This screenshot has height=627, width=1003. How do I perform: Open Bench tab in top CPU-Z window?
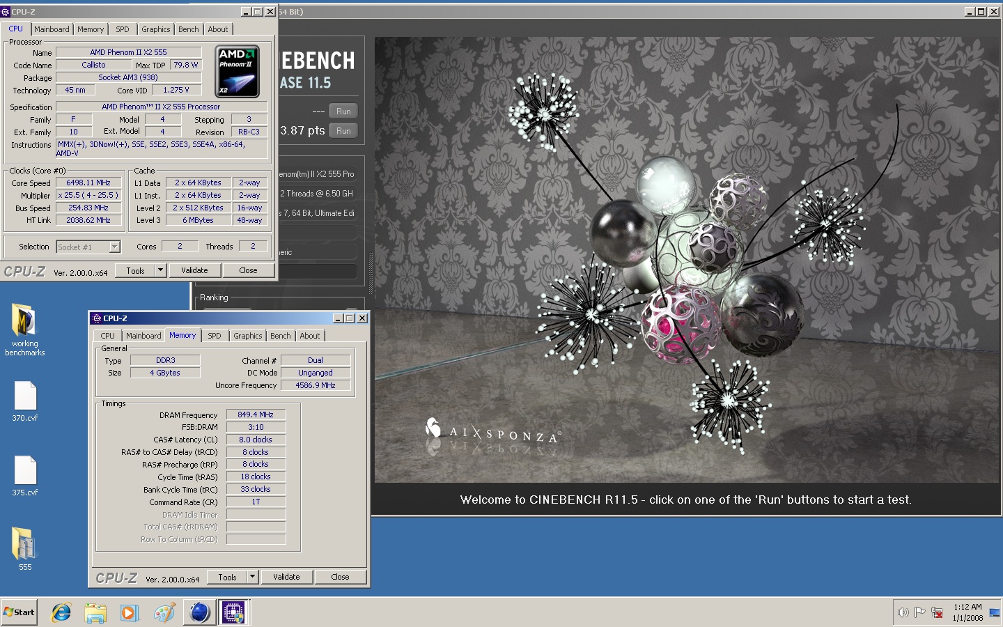188,29
